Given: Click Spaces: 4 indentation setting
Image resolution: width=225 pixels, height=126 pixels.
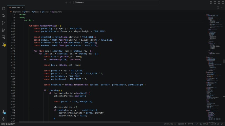Looking at the screenshot, I should pyautogui.click(x=181, y=124).
